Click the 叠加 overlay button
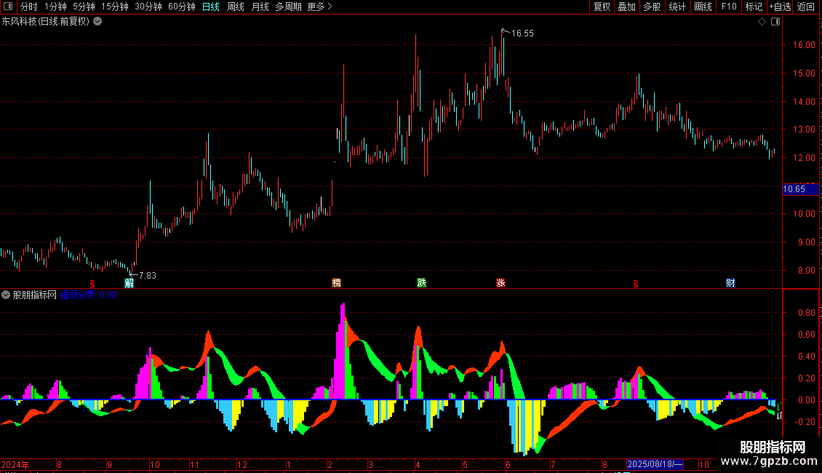The width and height of the screenshot is (822, 473). pyautogui.click(x=626, y=7)
